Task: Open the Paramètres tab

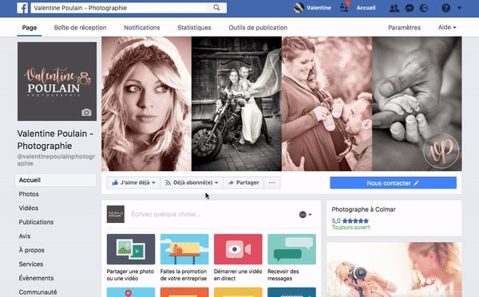Action: pyautogui.click(x=404, y=28)
